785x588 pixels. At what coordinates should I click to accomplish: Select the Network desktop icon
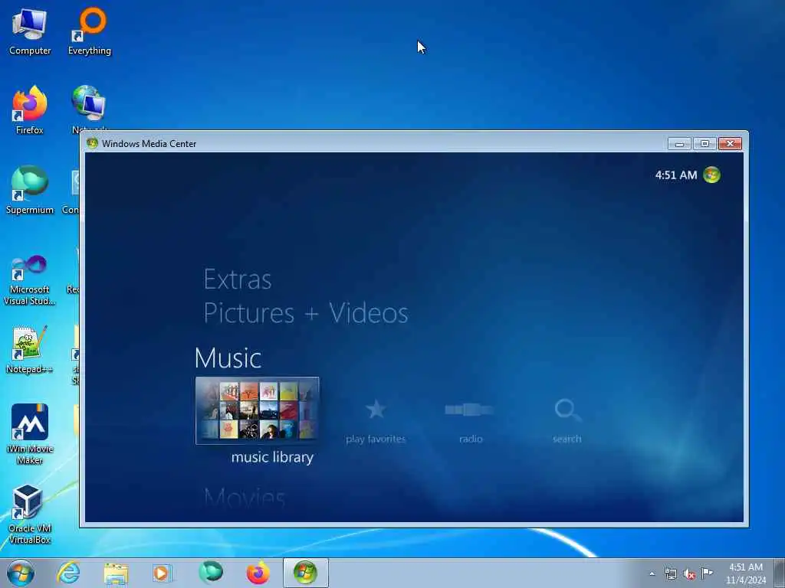click(89, 109)
